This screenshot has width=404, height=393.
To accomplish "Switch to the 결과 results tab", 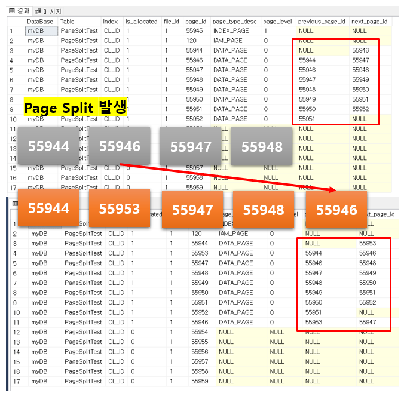I will click(x=20, y=11).
